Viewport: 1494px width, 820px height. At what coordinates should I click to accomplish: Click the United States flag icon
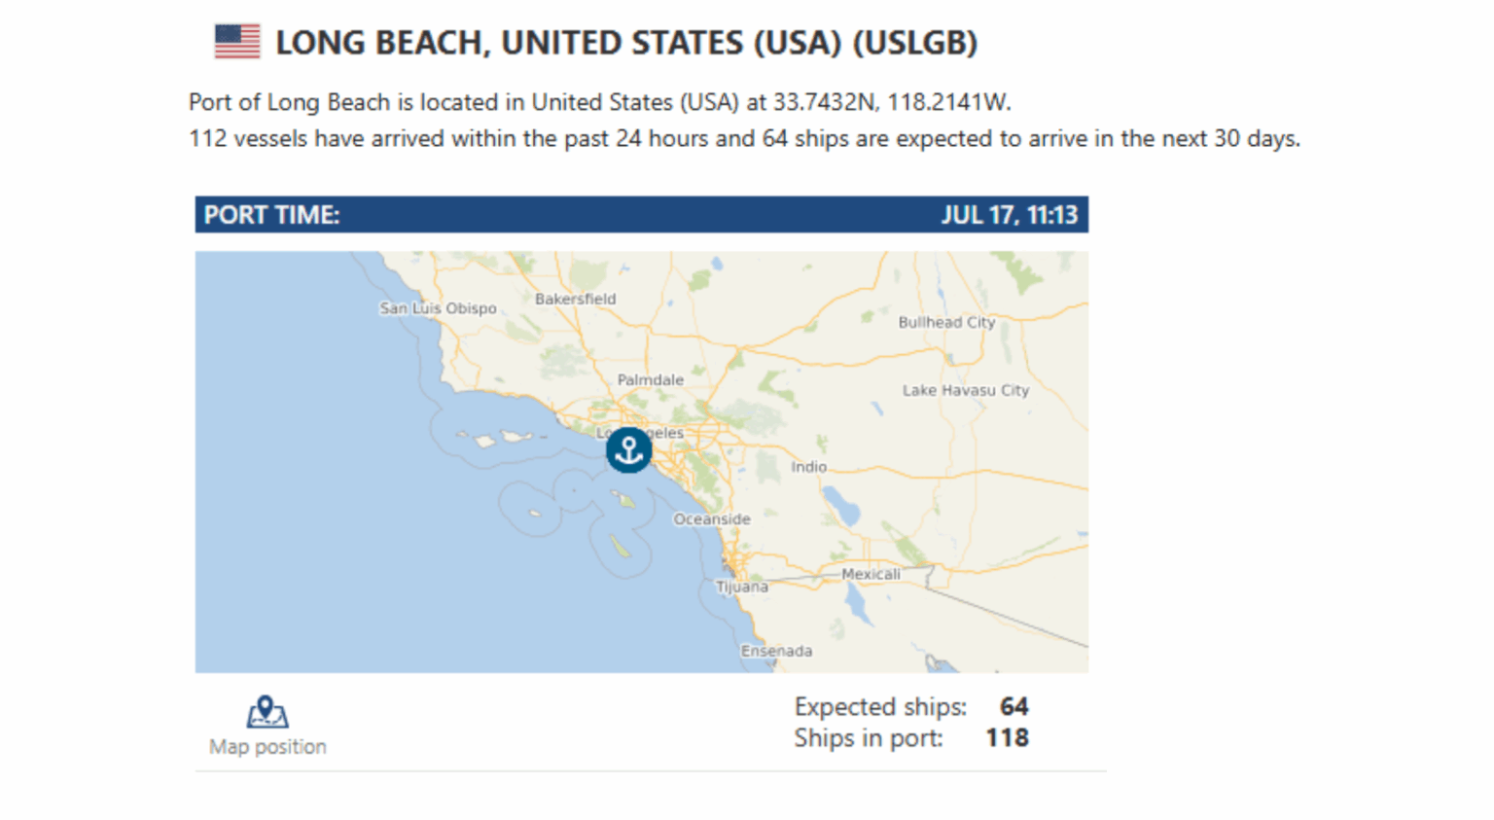click(237, 42)
